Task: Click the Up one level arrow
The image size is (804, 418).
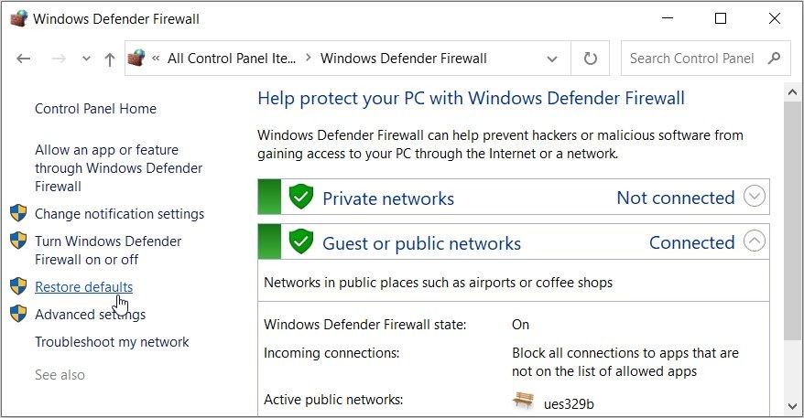Action: 109,59
